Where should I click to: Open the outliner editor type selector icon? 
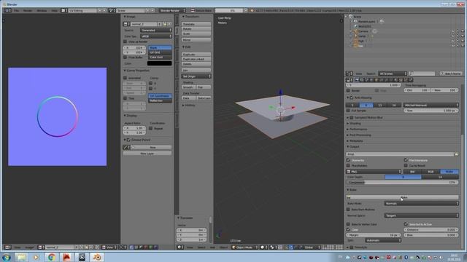click(x=349, y=74)
